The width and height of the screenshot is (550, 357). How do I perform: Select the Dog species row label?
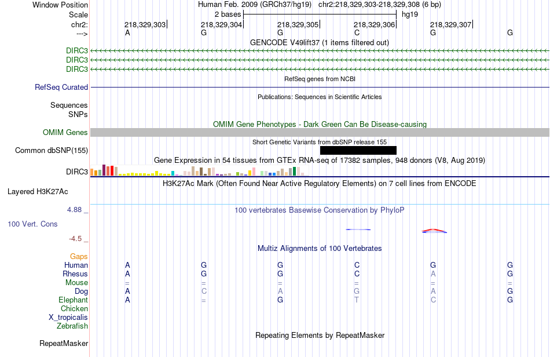[82, 292]
